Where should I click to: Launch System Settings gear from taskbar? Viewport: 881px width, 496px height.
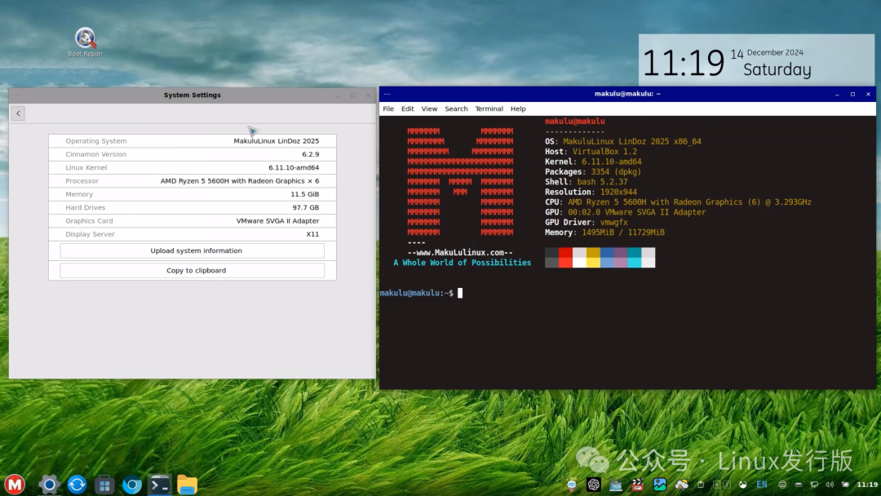[50, 485]
